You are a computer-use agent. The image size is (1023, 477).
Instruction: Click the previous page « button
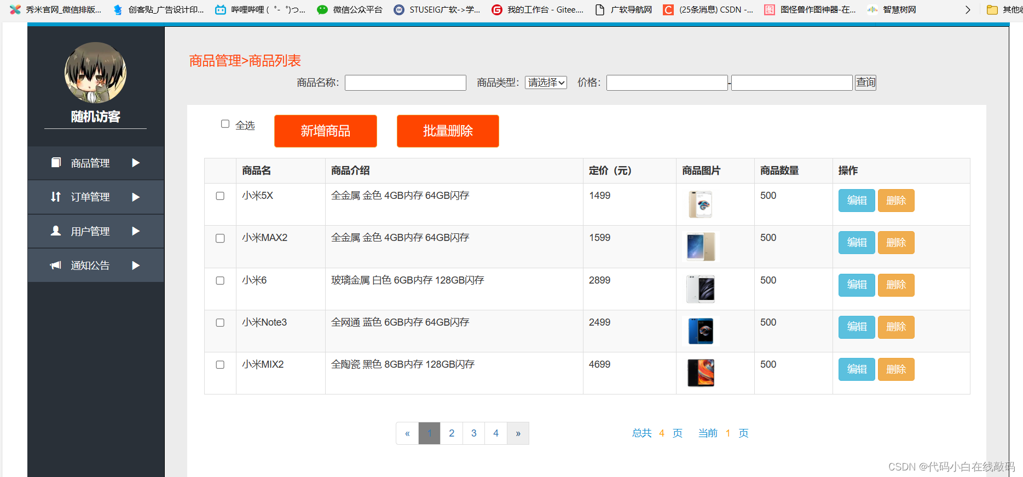pos(407,433)
